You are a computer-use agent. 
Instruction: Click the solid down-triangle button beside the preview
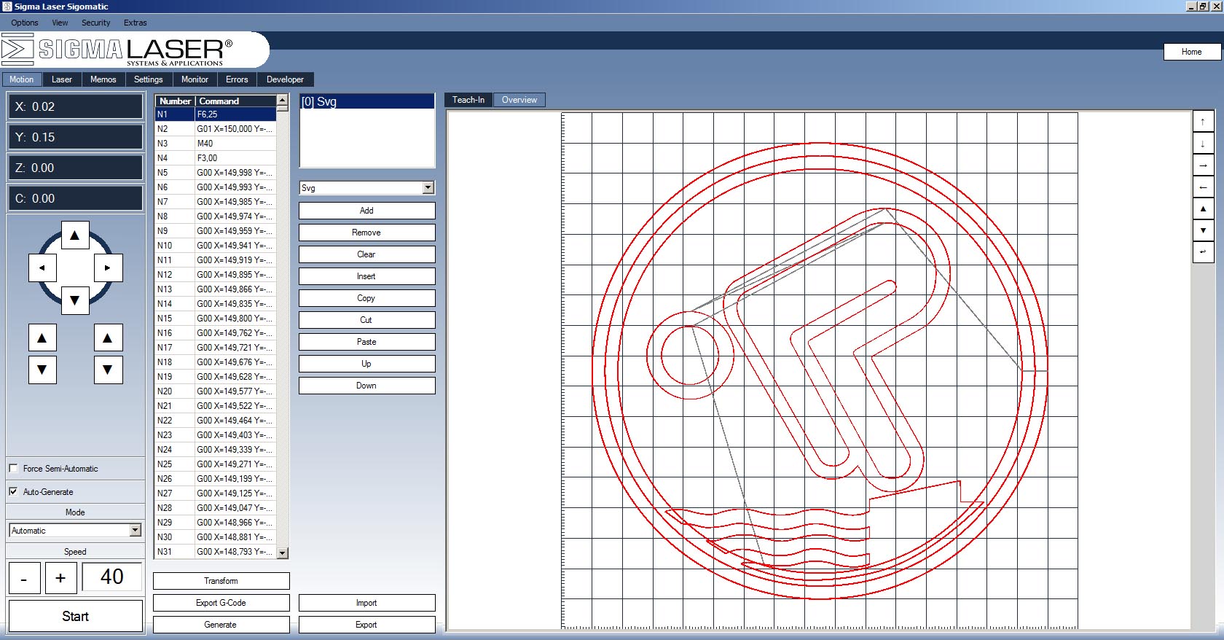[x=1202, y=230]
